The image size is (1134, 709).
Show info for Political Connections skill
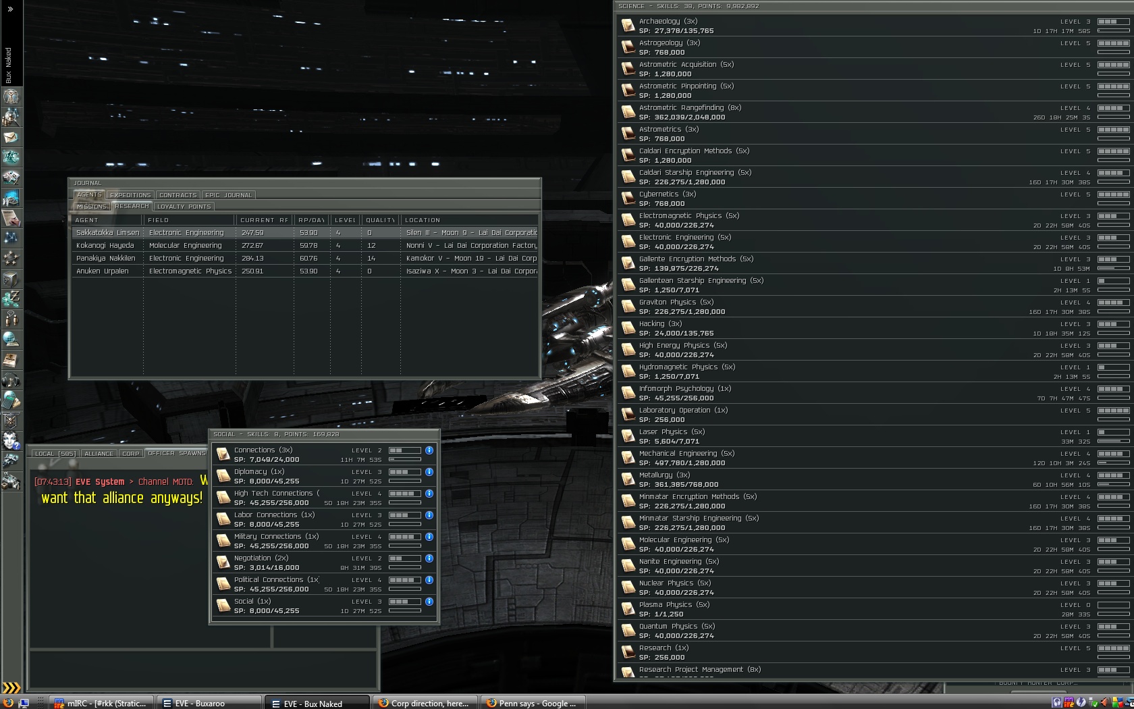point(429,580)
